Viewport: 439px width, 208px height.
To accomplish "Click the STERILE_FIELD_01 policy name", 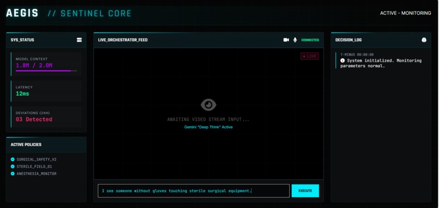I will click(34, 167).
